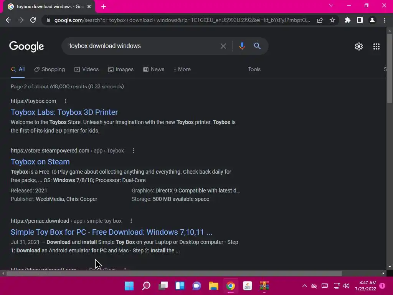This screenshot has width=393, height=295.
Task: Switch to the Images tab
Action: click(121, 69)
